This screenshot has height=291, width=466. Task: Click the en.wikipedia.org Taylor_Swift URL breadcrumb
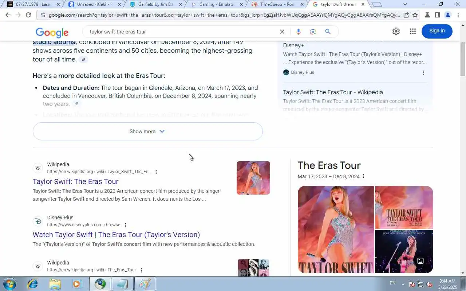tap(99, 172)
